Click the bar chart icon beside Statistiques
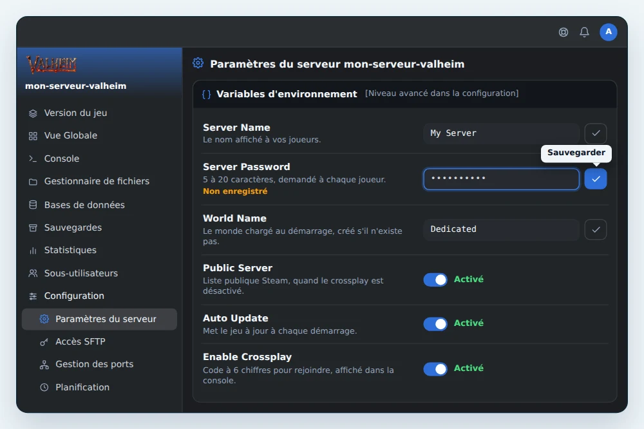The width and height of the screenshot is (644, 429). [33, 250]
